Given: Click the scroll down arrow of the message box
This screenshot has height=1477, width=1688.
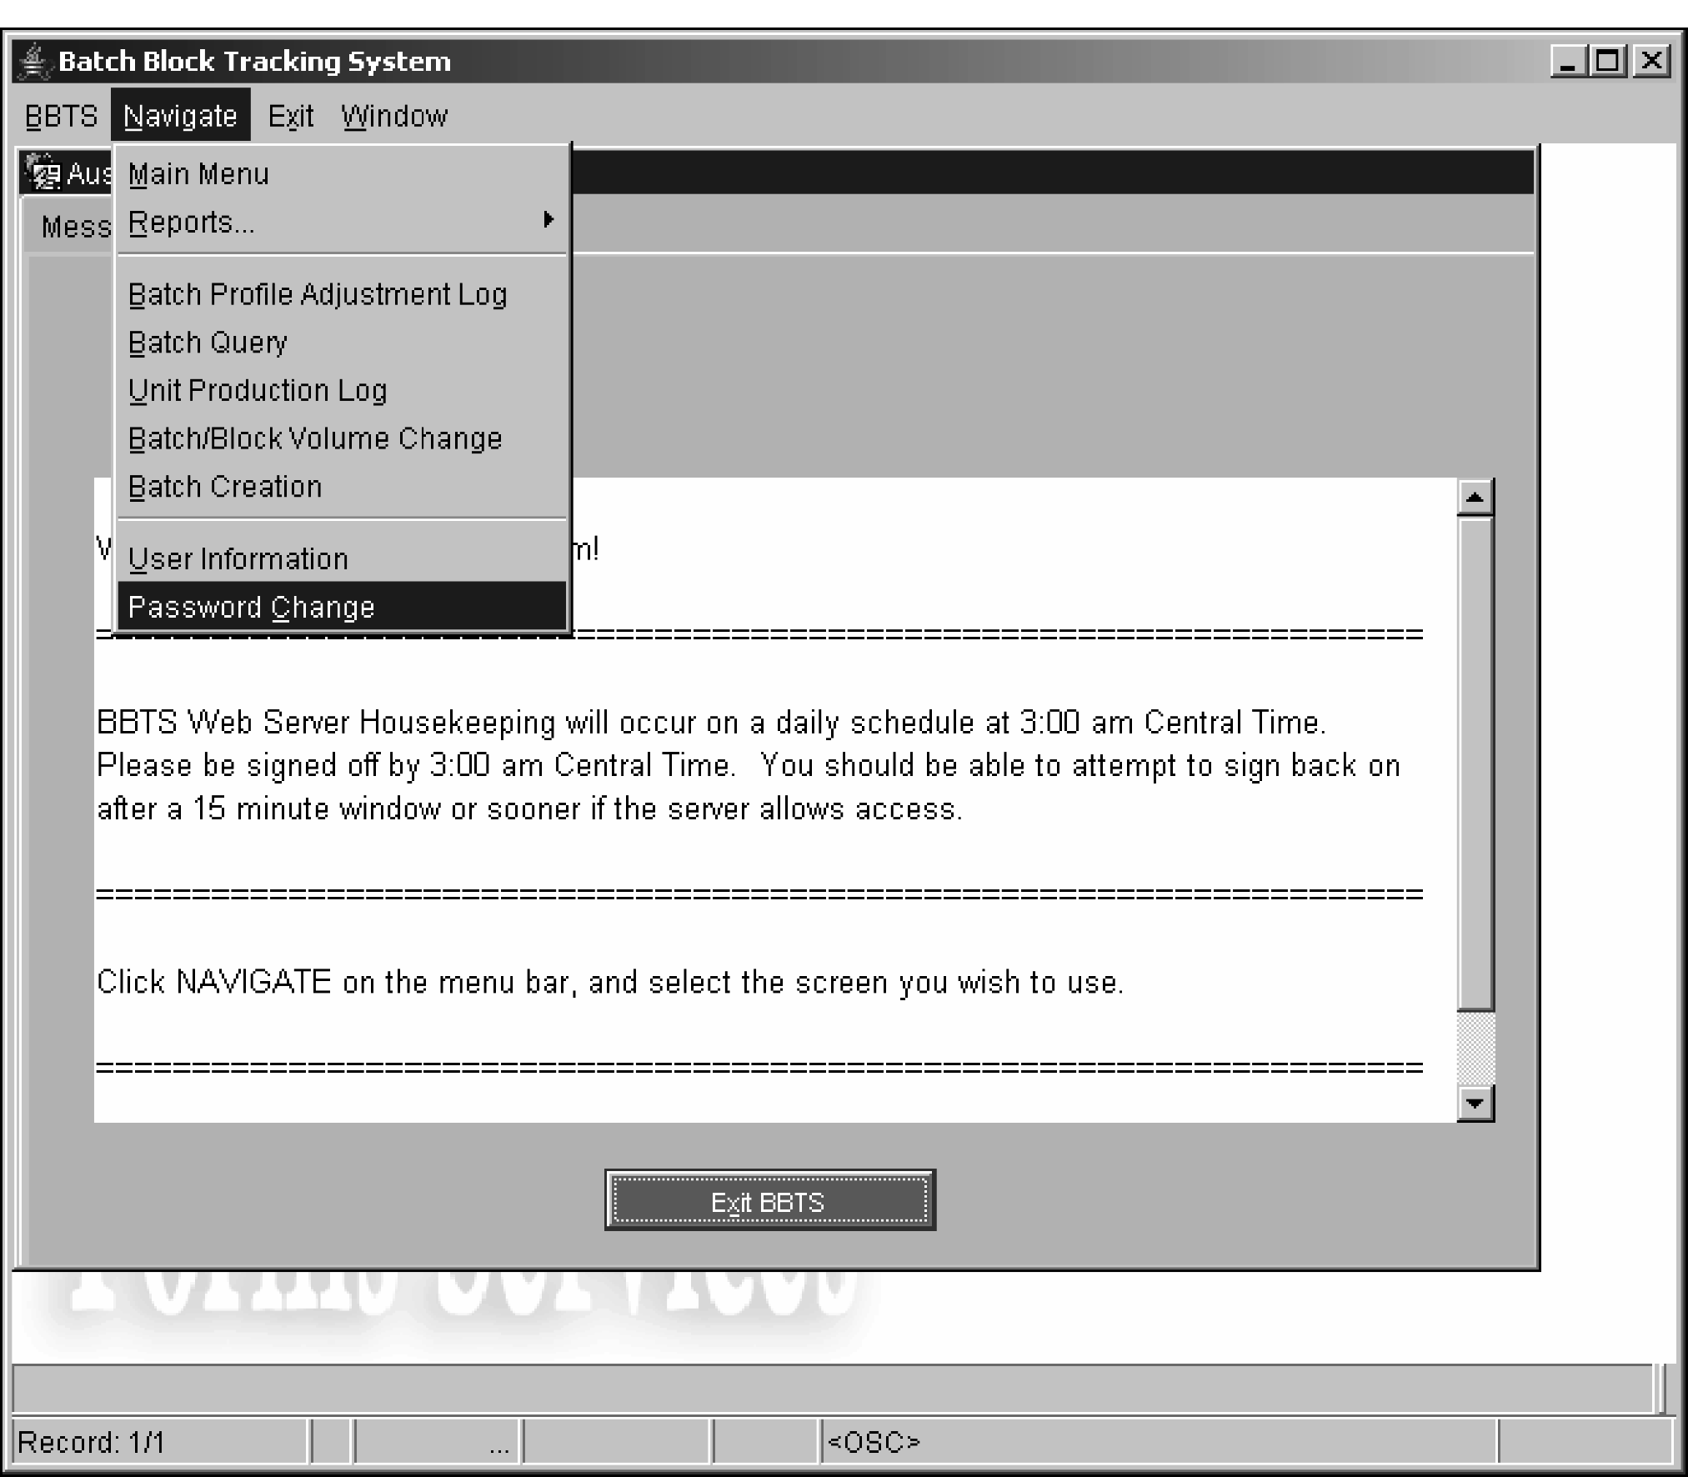Looking at the screenshot, I should coord(1475,1104).
